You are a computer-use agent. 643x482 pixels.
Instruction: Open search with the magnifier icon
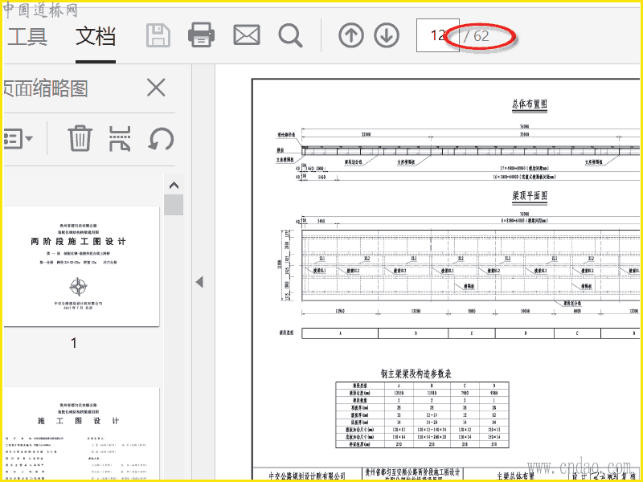point(290,35)
